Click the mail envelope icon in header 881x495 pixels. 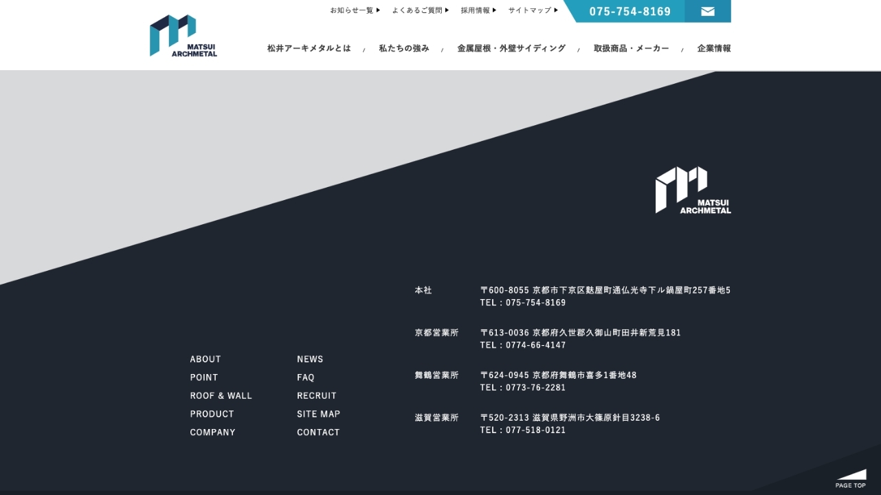pos(707,11)
